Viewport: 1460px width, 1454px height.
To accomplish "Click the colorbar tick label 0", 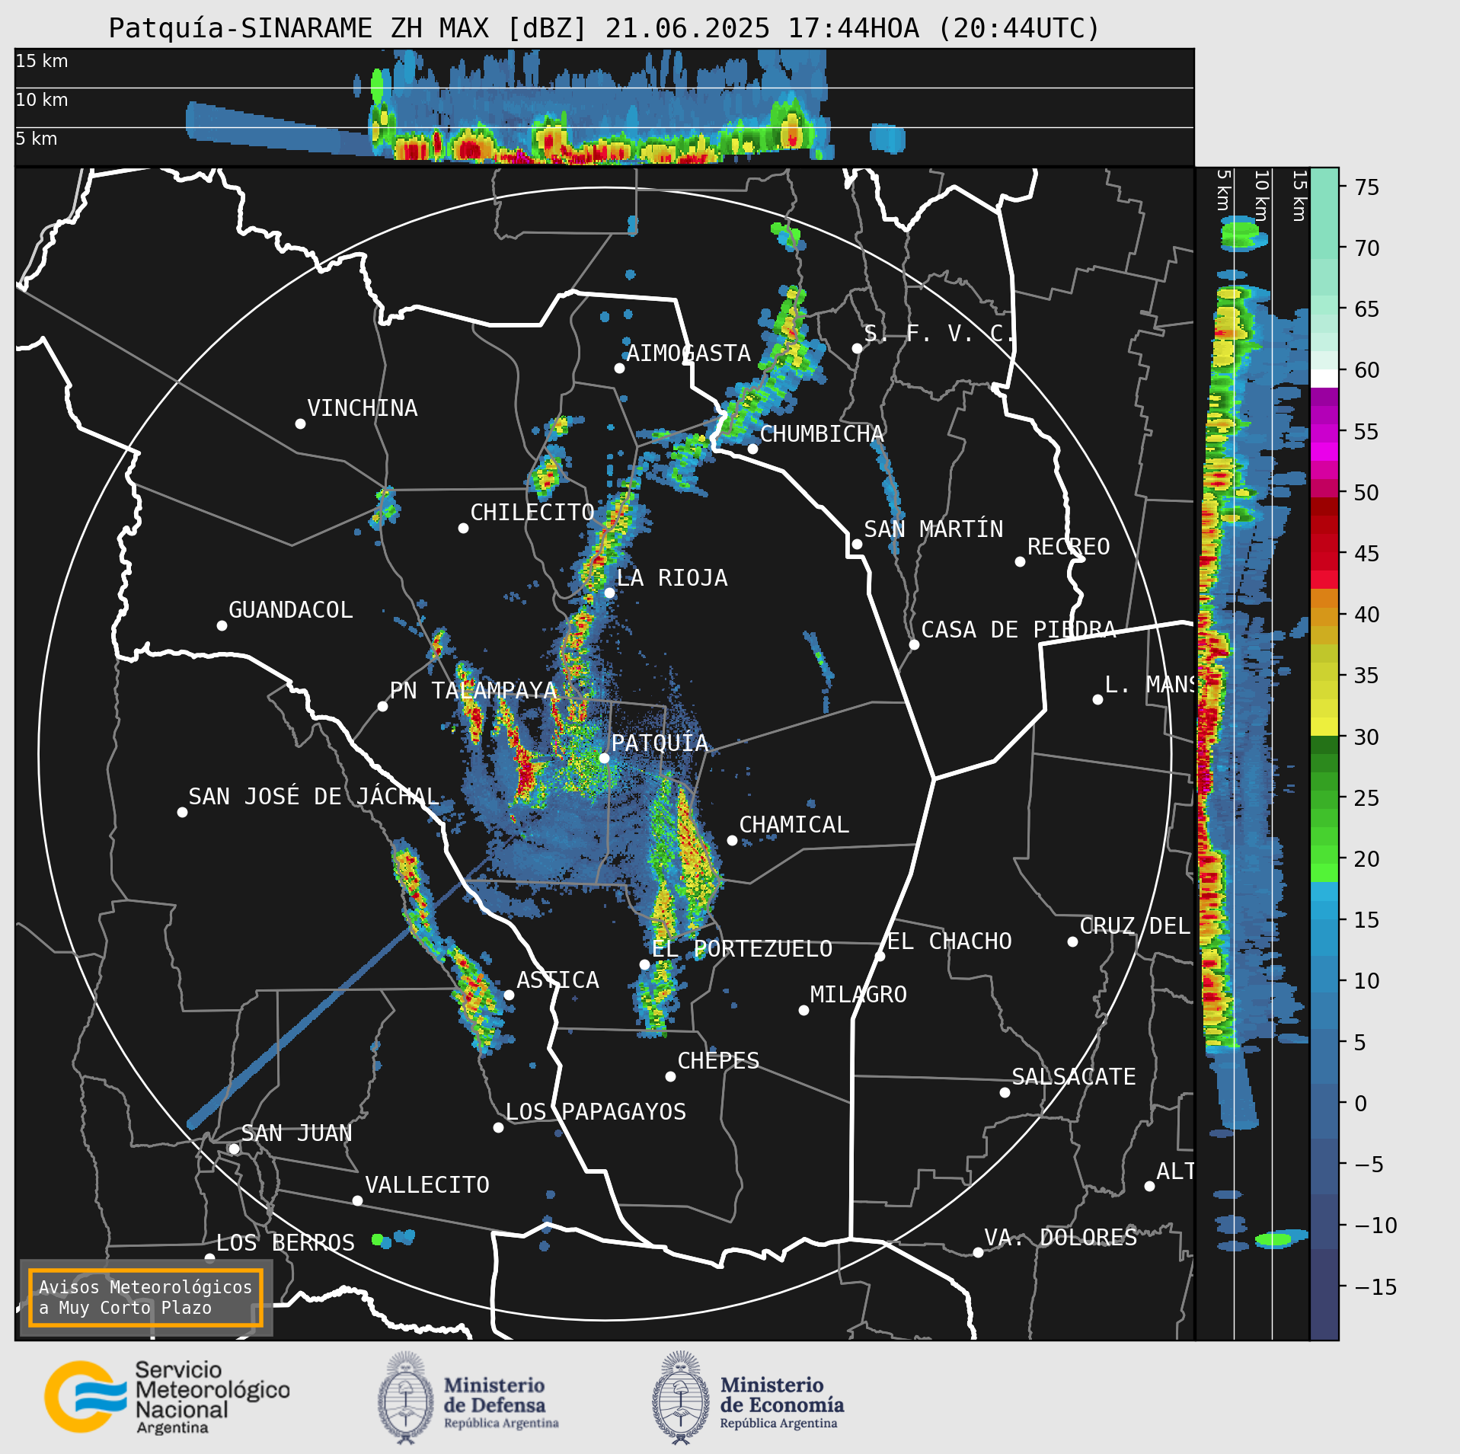I will click(1361, 1104).
